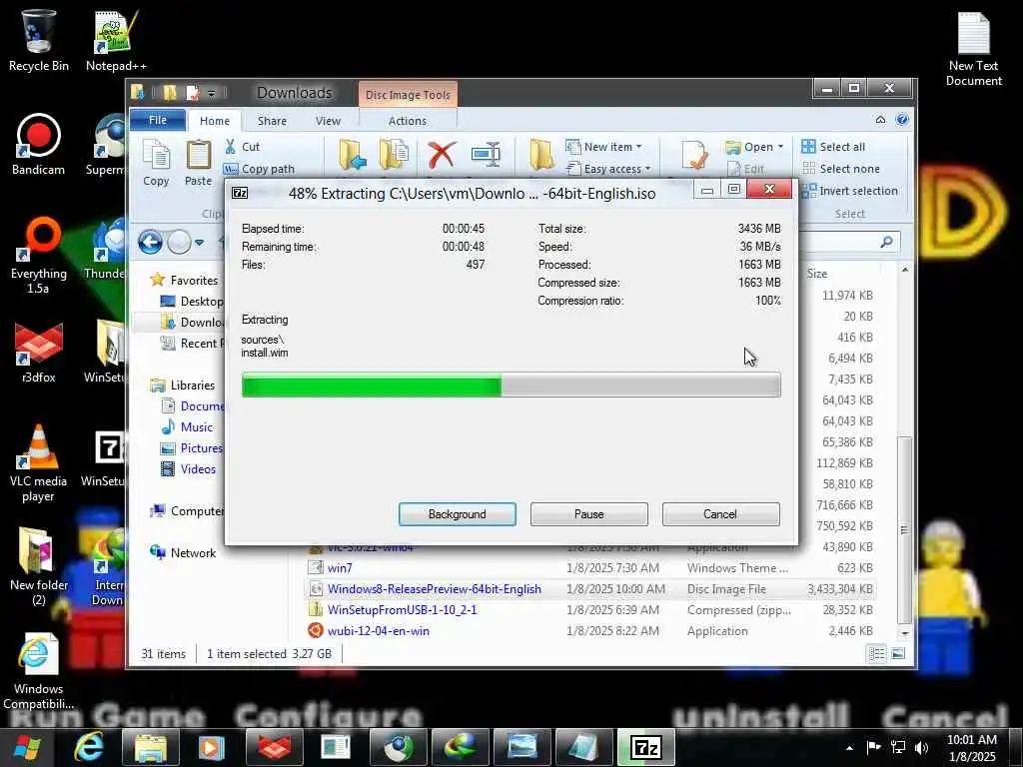Click Select all in ribbon
The height and width of the screenshot is (767, 1023).
click(x=833, y=147)
